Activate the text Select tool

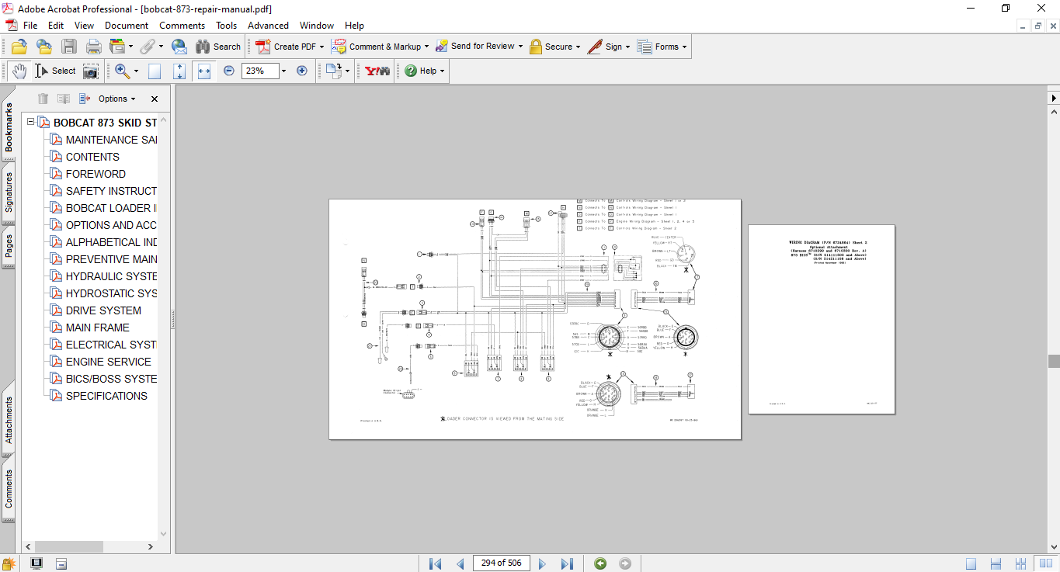tap(55, 71)
